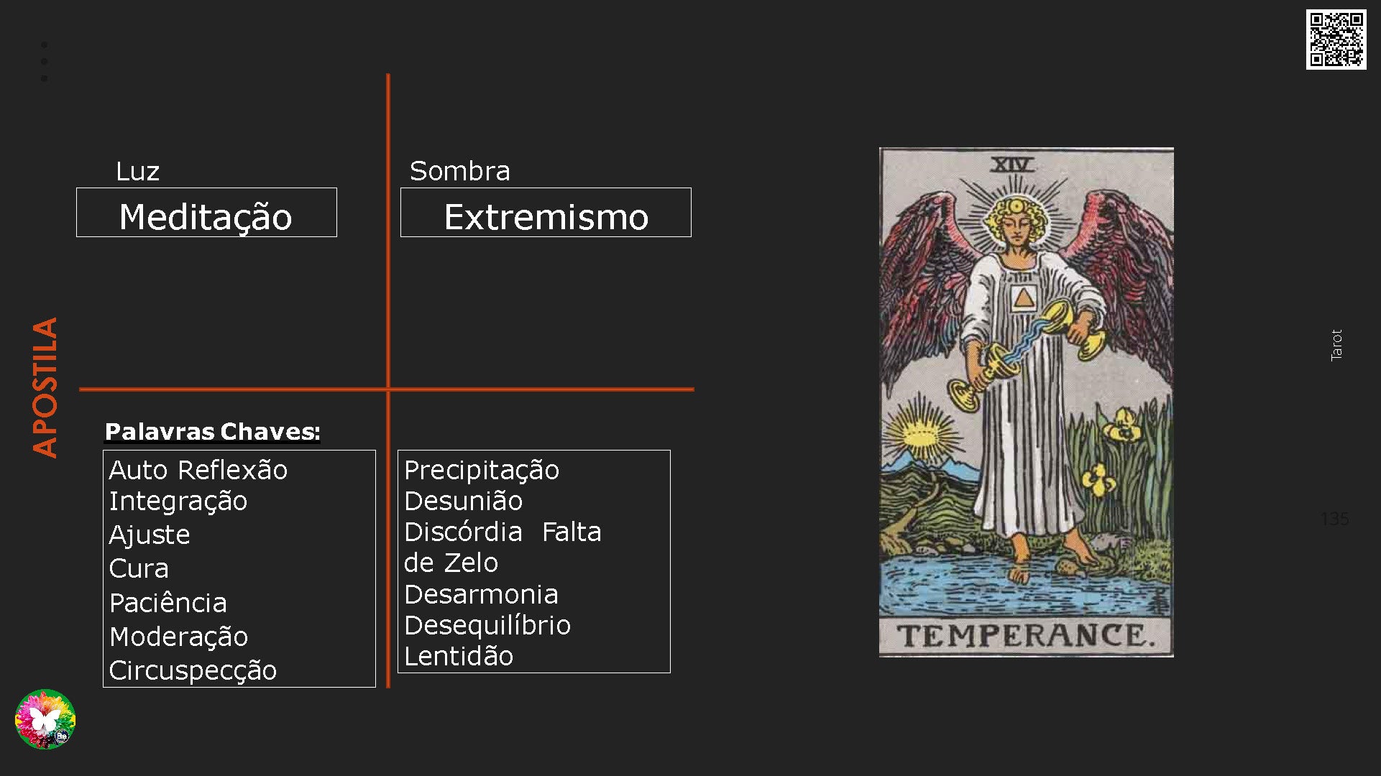Click the 'Lentidão' keyword
The image size is (1381, 776).
coord(459,656)
